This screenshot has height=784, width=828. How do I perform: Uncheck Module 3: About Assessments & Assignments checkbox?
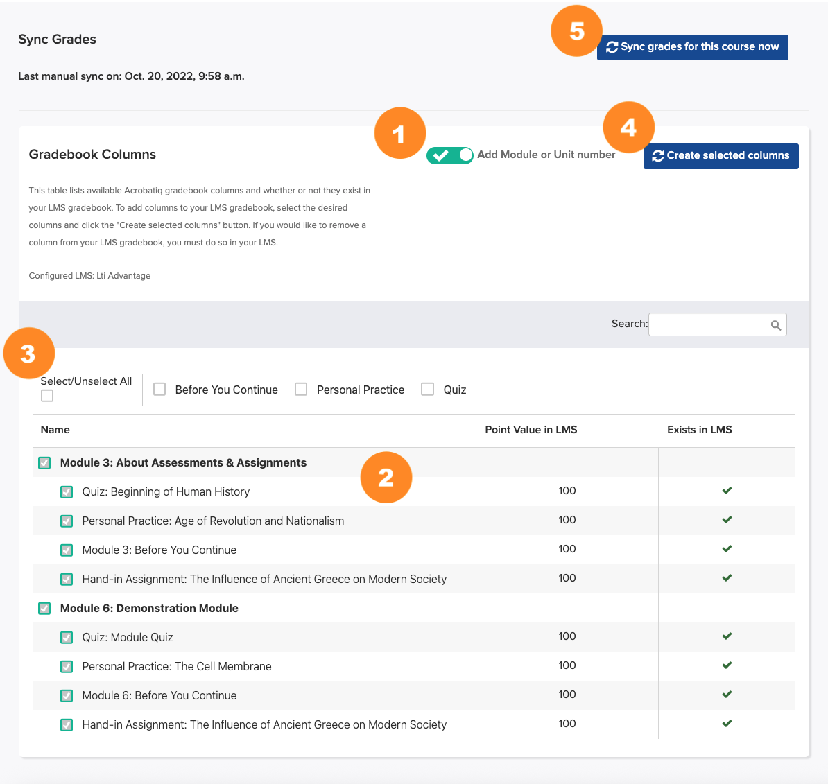[44, 463]
